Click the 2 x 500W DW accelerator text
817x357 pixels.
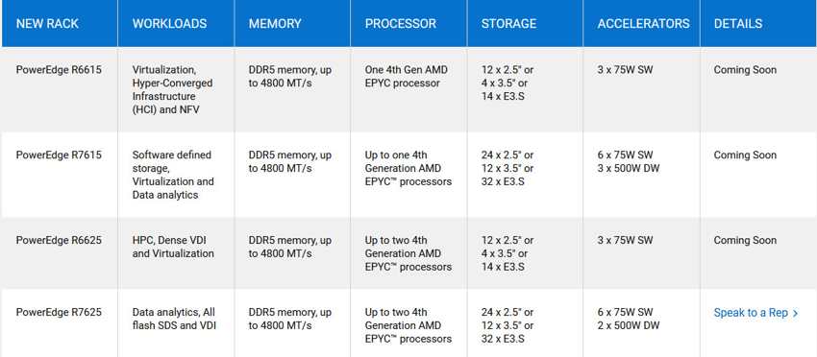(629, 325)
